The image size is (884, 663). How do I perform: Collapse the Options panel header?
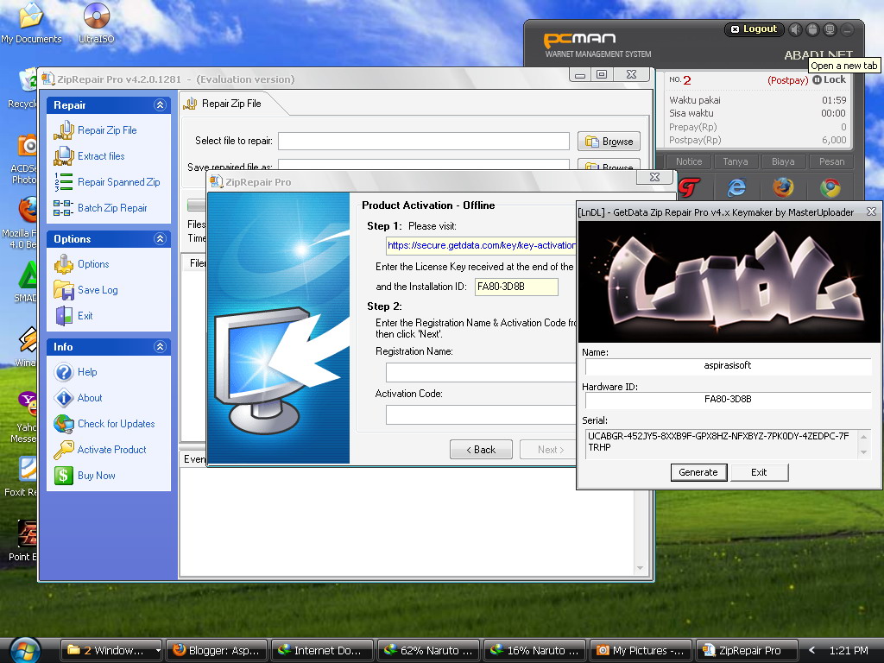pyautogui.click(x=160, y=239)
